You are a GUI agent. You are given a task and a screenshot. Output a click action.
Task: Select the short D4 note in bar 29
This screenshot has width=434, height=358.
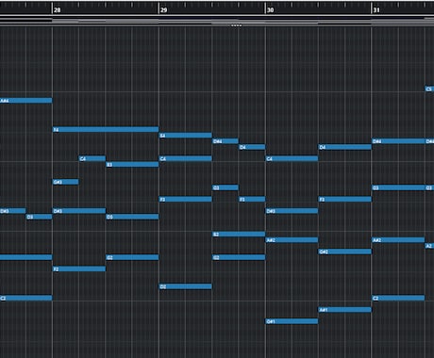(x=252, y=147)
